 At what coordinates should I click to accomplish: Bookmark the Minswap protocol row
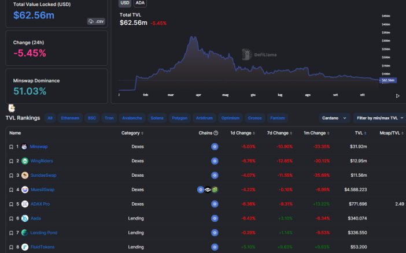point(11,147)
